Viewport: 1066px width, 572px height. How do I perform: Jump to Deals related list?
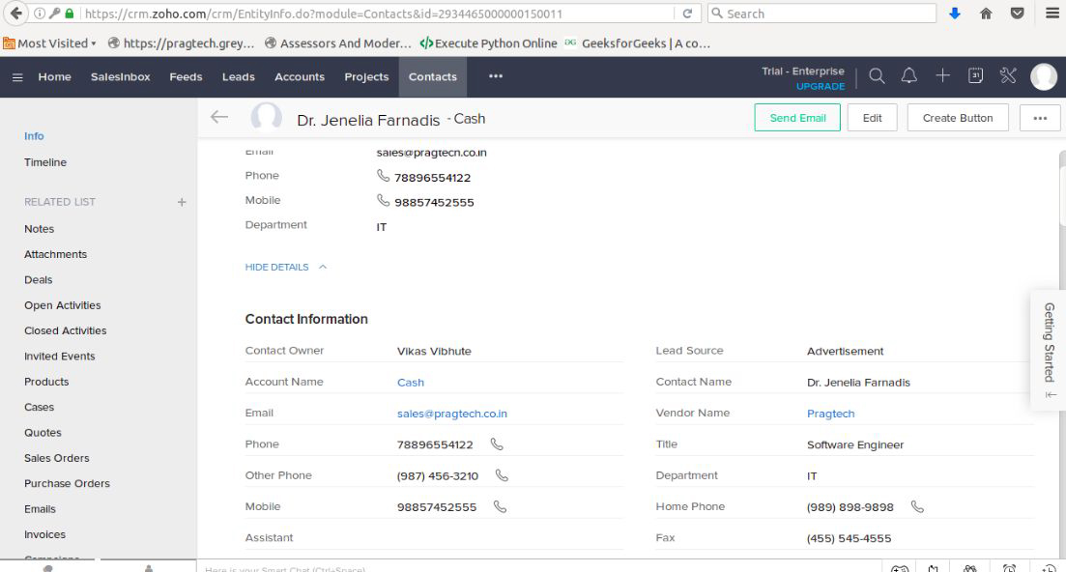[x=38, y=280]
